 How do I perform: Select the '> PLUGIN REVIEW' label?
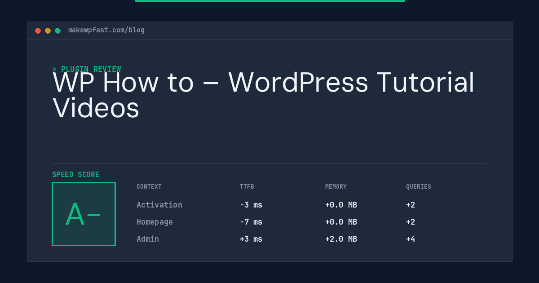[x=87, y=69]
